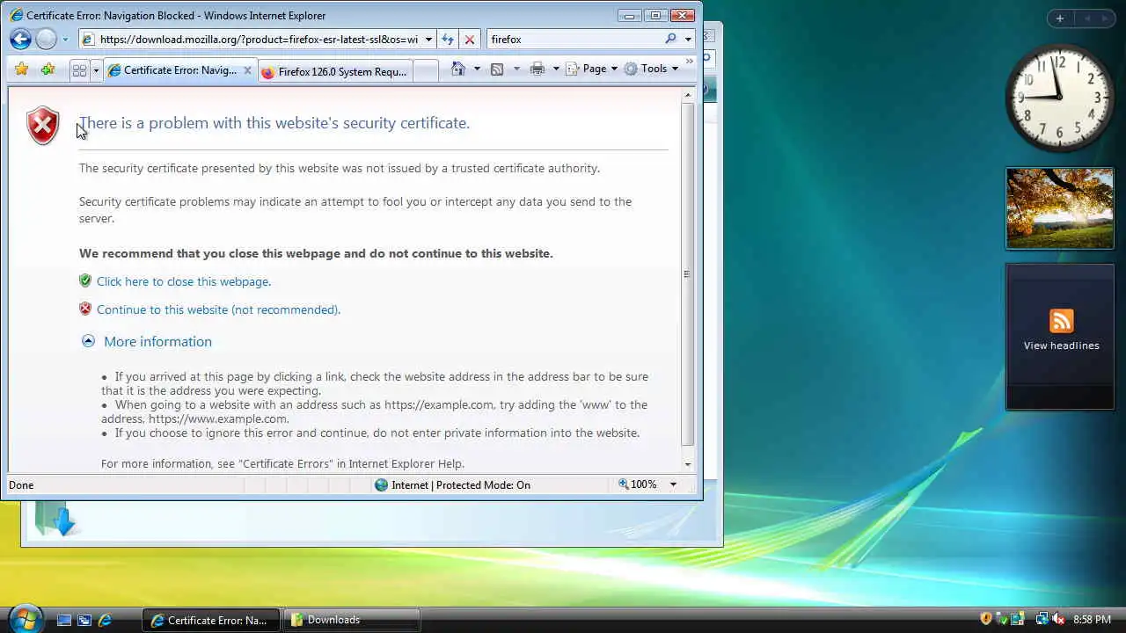
Task: Open the Favorites Center star
Action: tap(22, 69)
